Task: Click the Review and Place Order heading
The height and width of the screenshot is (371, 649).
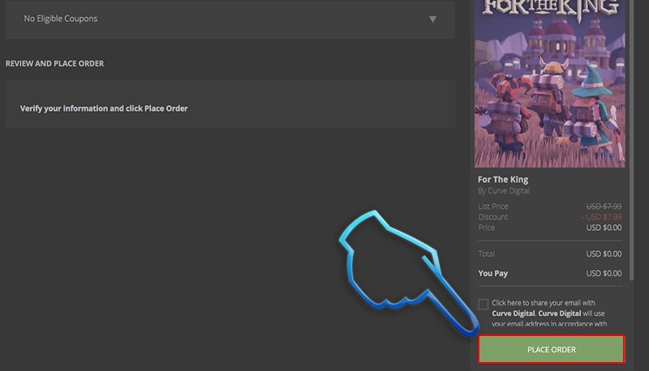Action: coord(54,63)
